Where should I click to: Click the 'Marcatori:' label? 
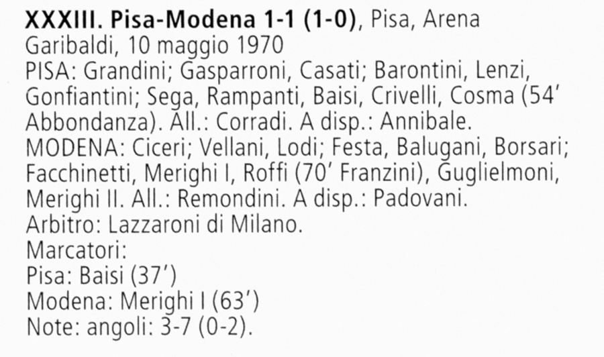77,250
